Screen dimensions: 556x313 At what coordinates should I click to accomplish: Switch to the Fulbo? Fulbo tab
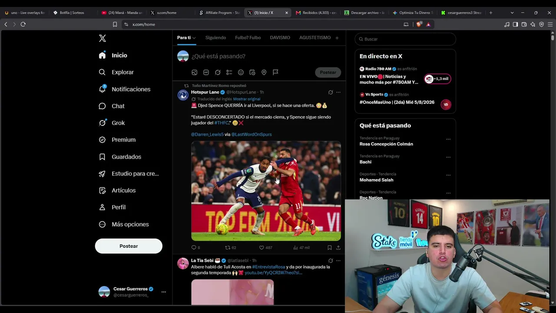pyautogui.click(x=248, y=38)
